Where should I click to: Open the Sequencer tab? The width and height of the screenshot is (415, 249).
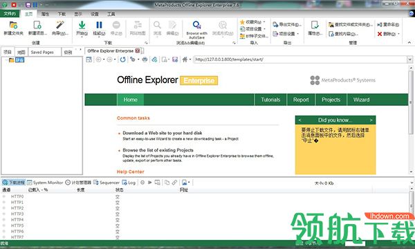pyautogui.click(x=107, y=183)
